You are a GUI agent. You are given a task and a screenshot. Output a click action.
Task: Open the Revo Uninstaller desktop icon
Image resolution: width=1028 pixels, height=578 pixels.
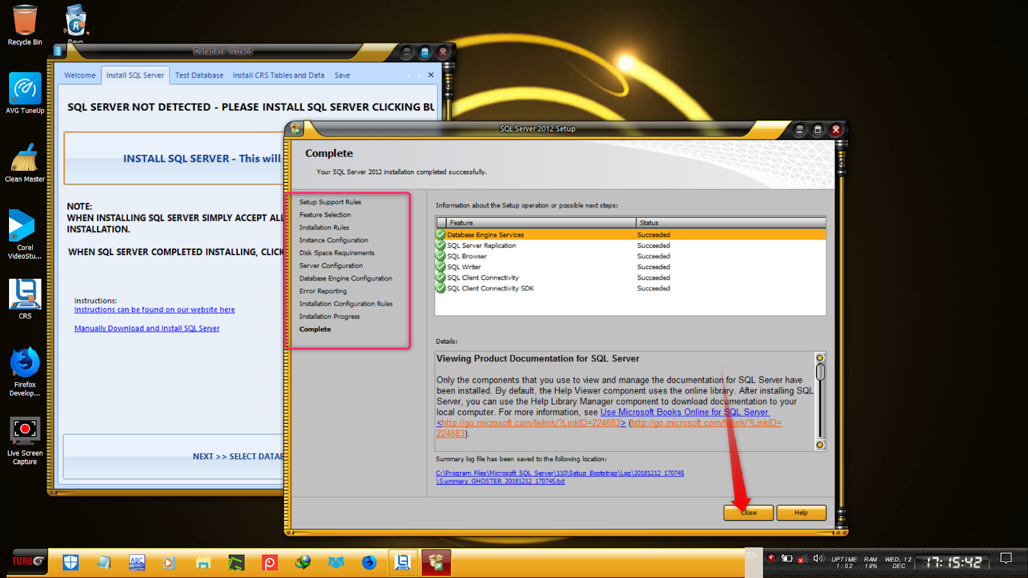(76, 23)
